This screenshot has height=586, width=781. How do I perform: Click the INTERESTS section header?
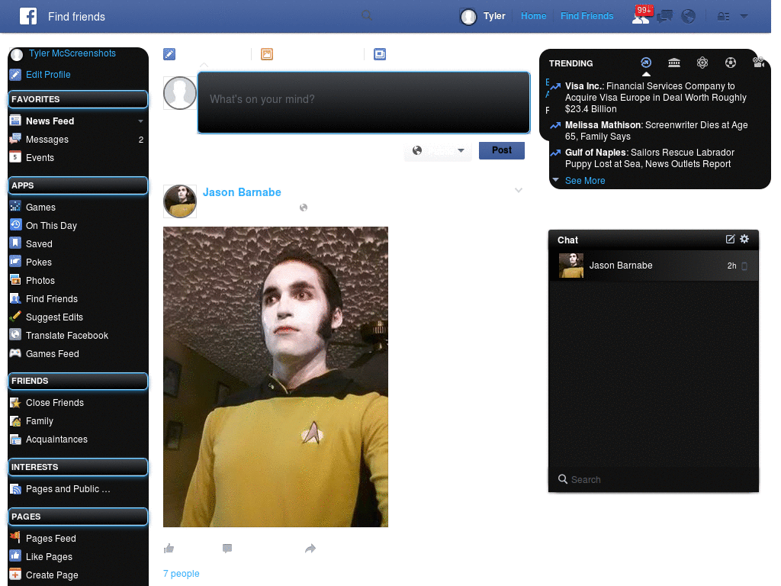point(79,467)
